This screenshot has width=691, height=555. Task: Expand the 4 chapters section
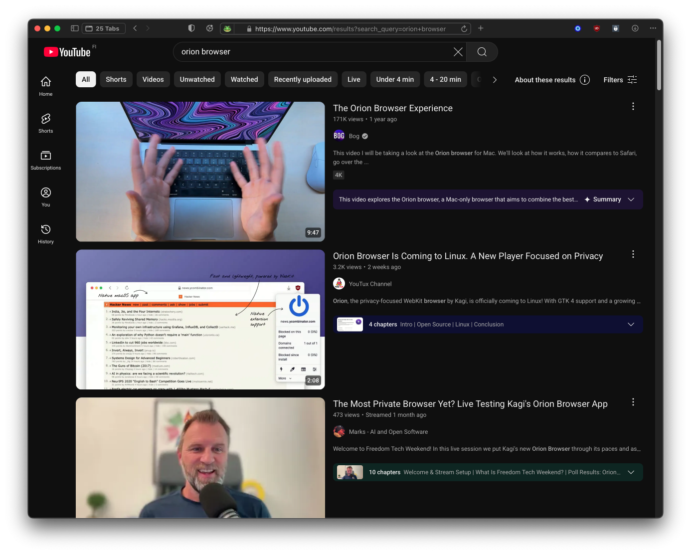tap(631, 324)
